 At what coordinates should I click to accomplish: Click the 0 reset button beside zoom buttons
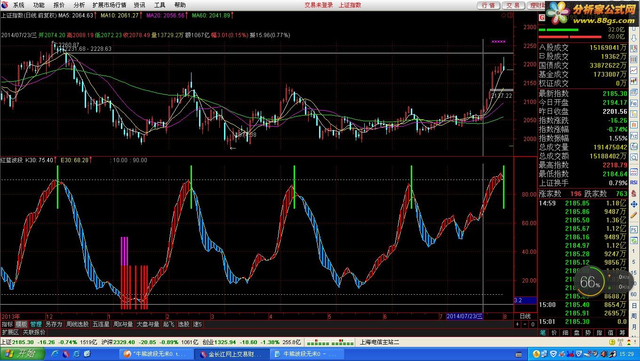tap(533, 324)
